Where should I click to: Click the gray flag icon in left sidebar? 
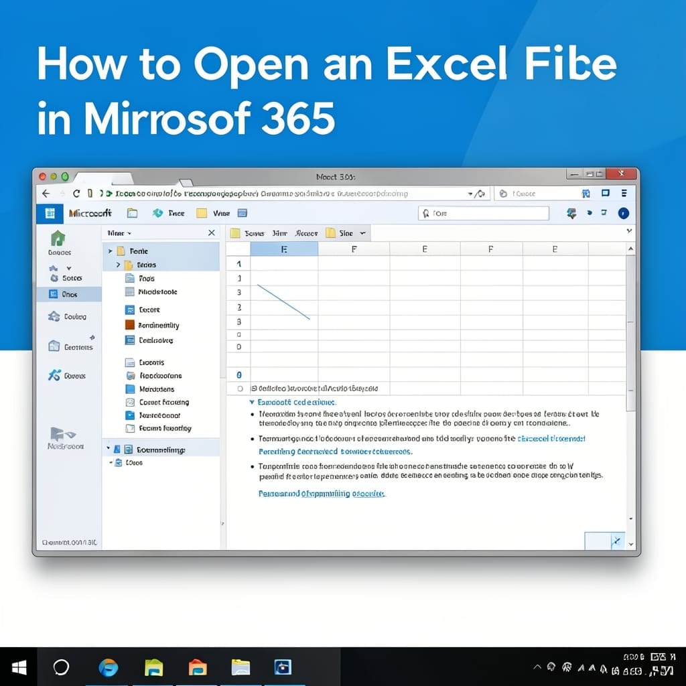[x=62, y=433]
